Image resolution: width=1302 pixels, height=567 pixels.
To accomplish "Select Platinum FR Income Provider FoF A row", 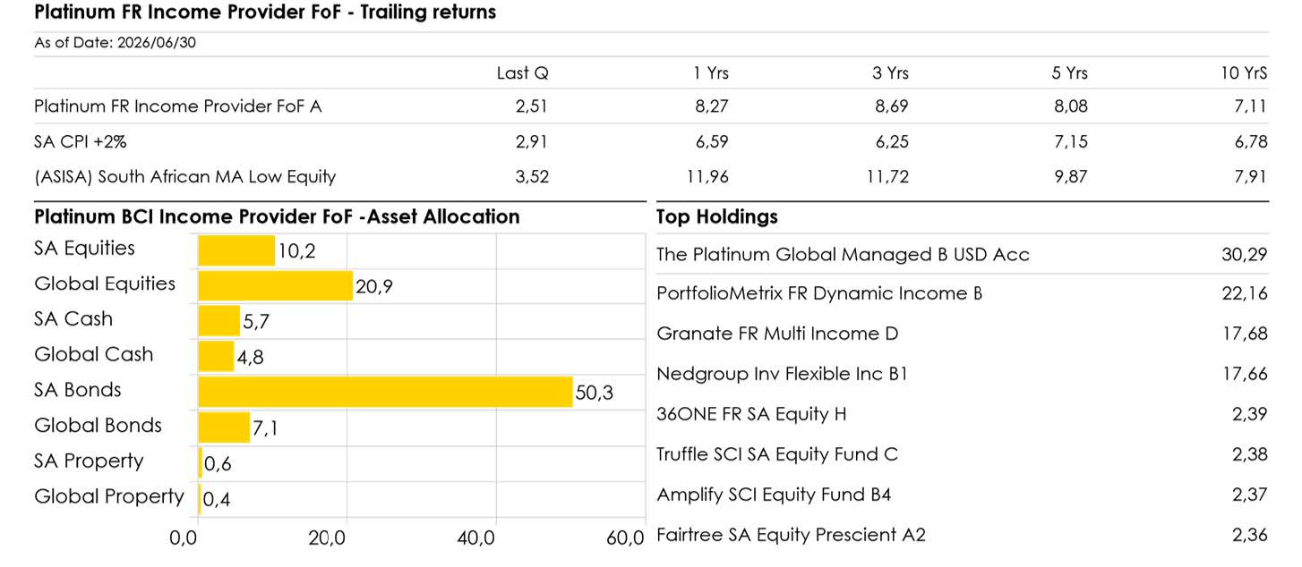I will click(651, 106).
